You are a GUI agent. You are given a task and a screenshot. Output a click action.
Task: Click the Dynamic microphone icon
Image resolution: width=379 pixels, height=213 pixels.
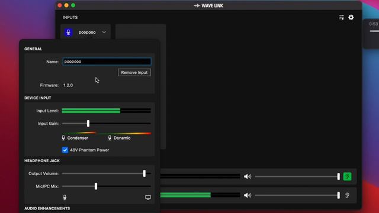[x=110, y=138]
